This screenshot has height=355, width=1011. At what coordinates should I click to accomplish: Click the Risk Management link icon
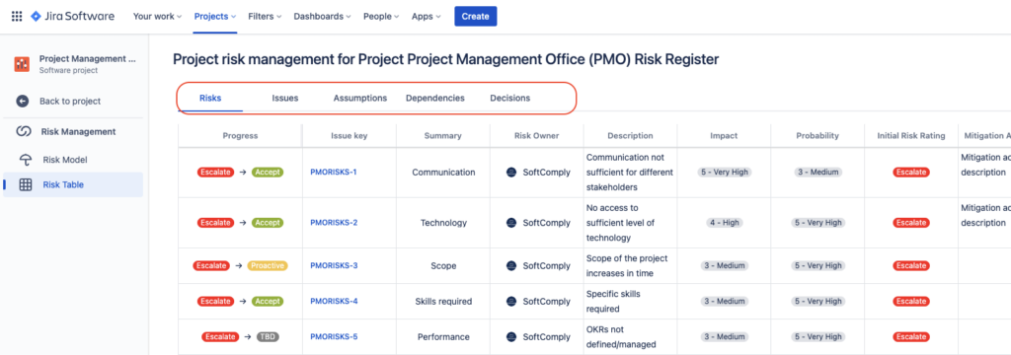pyautogui.click(x=24, y=131)
